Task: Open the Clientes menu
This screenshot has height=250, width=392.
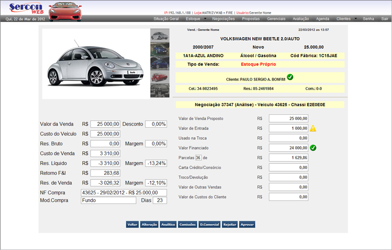Action: tap(343, 19)
